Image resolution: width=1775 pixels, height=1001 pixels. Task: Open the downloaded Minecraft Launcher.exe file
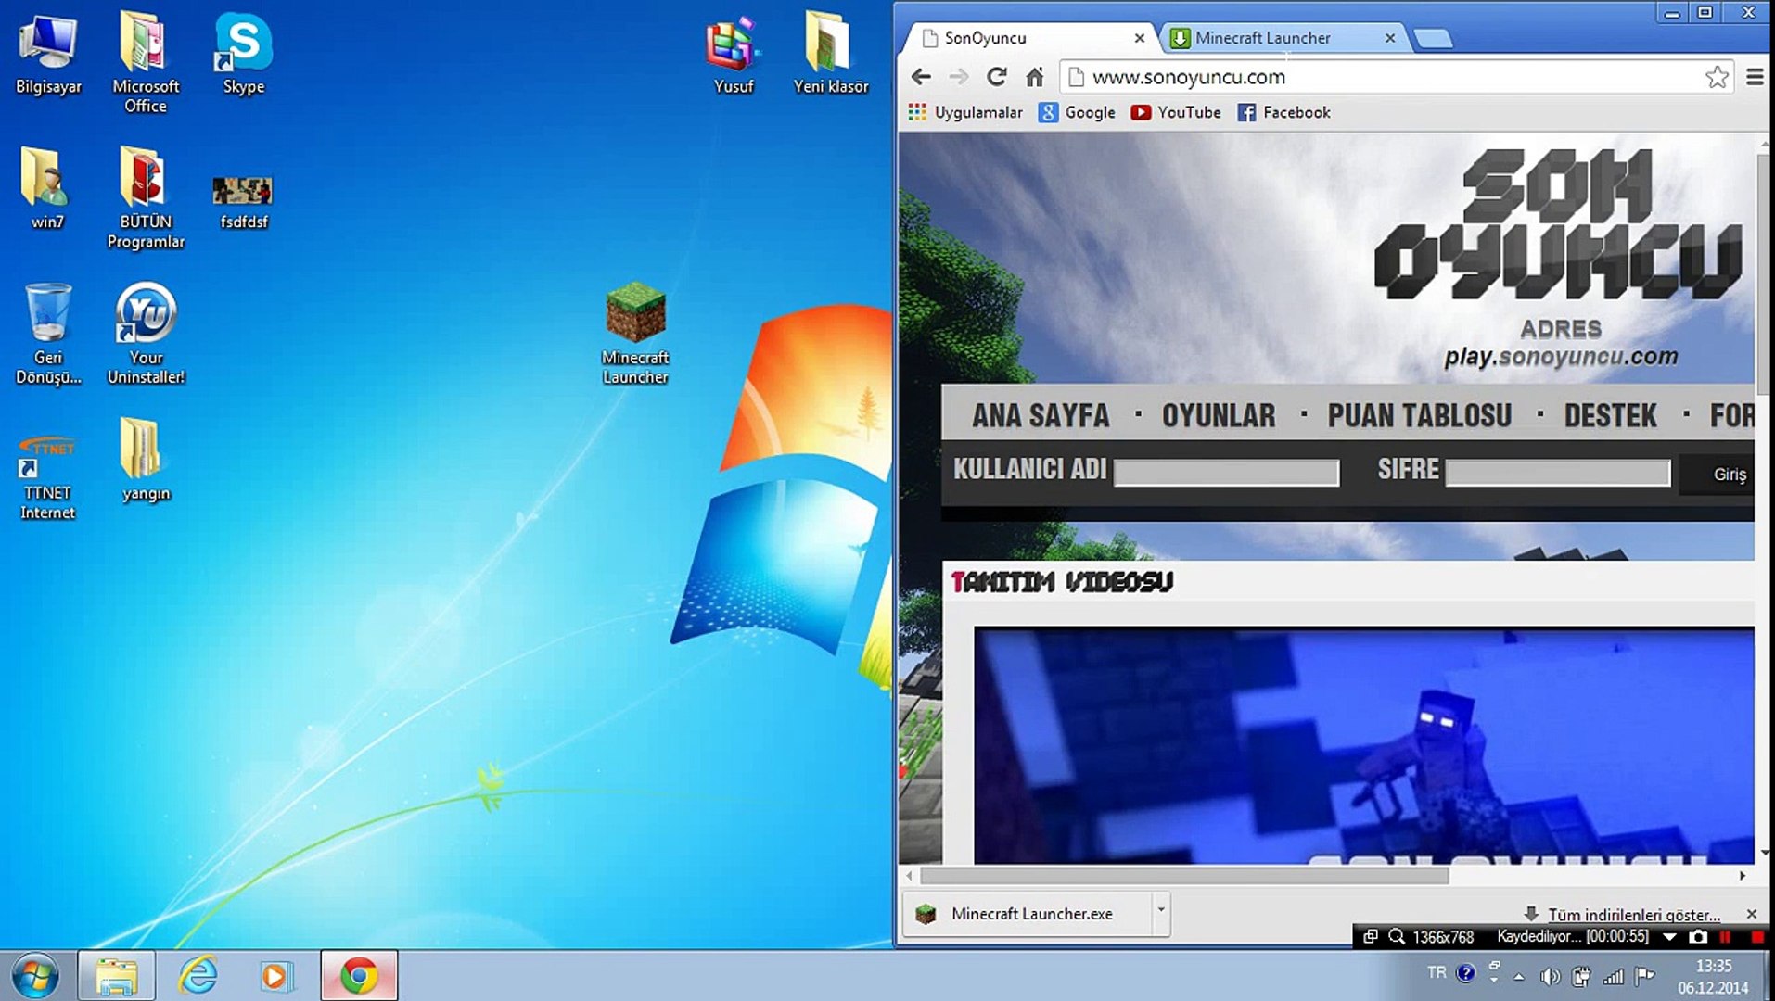pyautogui.click(x=1029, y=914)
